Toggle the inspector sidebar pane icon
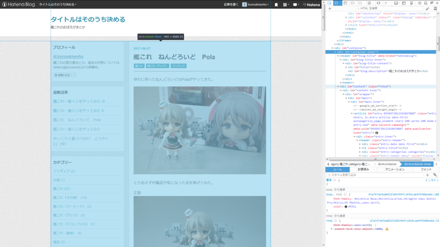The image size is (440, 247). [x=435, y=9]
